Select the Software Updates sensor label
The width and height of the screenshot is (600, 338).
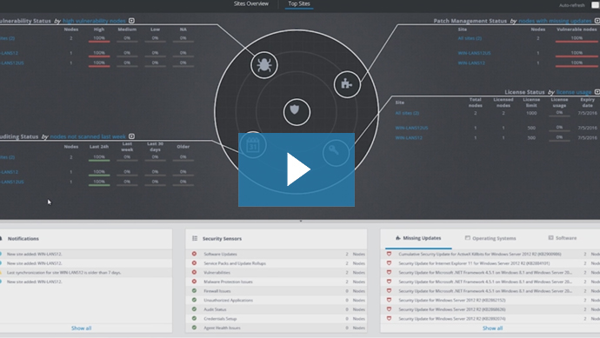(x=220, y=255)
